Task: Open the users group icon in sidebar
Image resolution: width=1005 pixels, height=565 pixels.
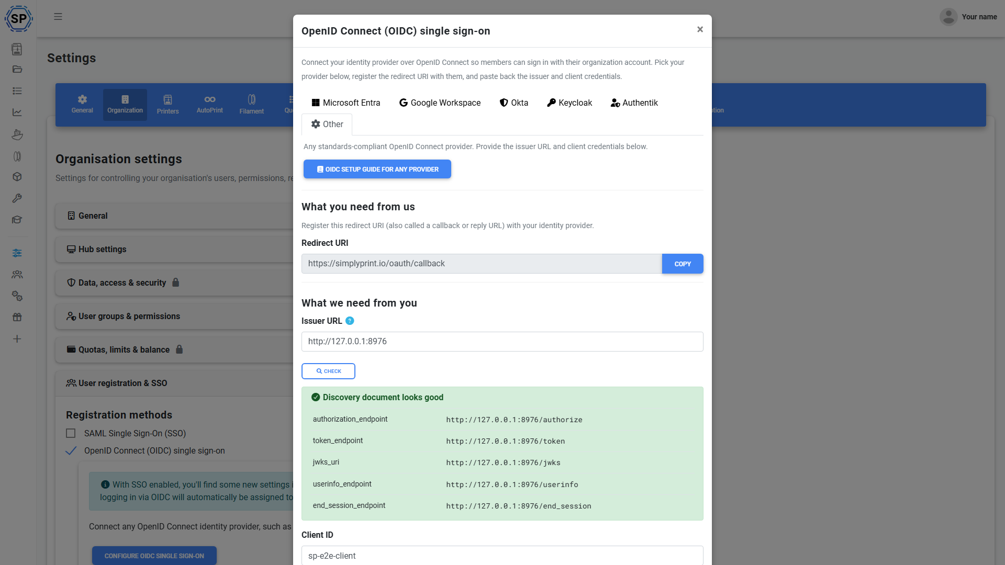Action: click(x=17, y=274)
